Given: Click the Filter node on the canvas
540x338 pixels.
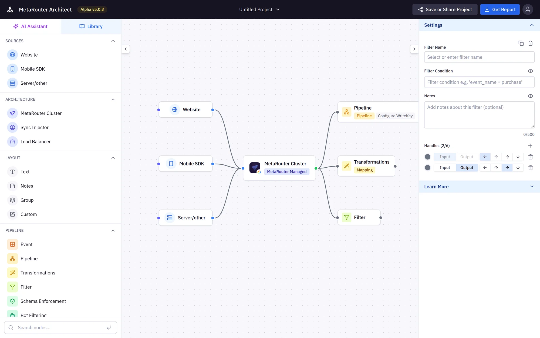Looking at the screenshot, I should (x=359, y=217).
